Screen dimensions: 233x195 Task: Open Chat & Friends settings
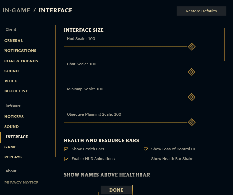pos(21,61)
